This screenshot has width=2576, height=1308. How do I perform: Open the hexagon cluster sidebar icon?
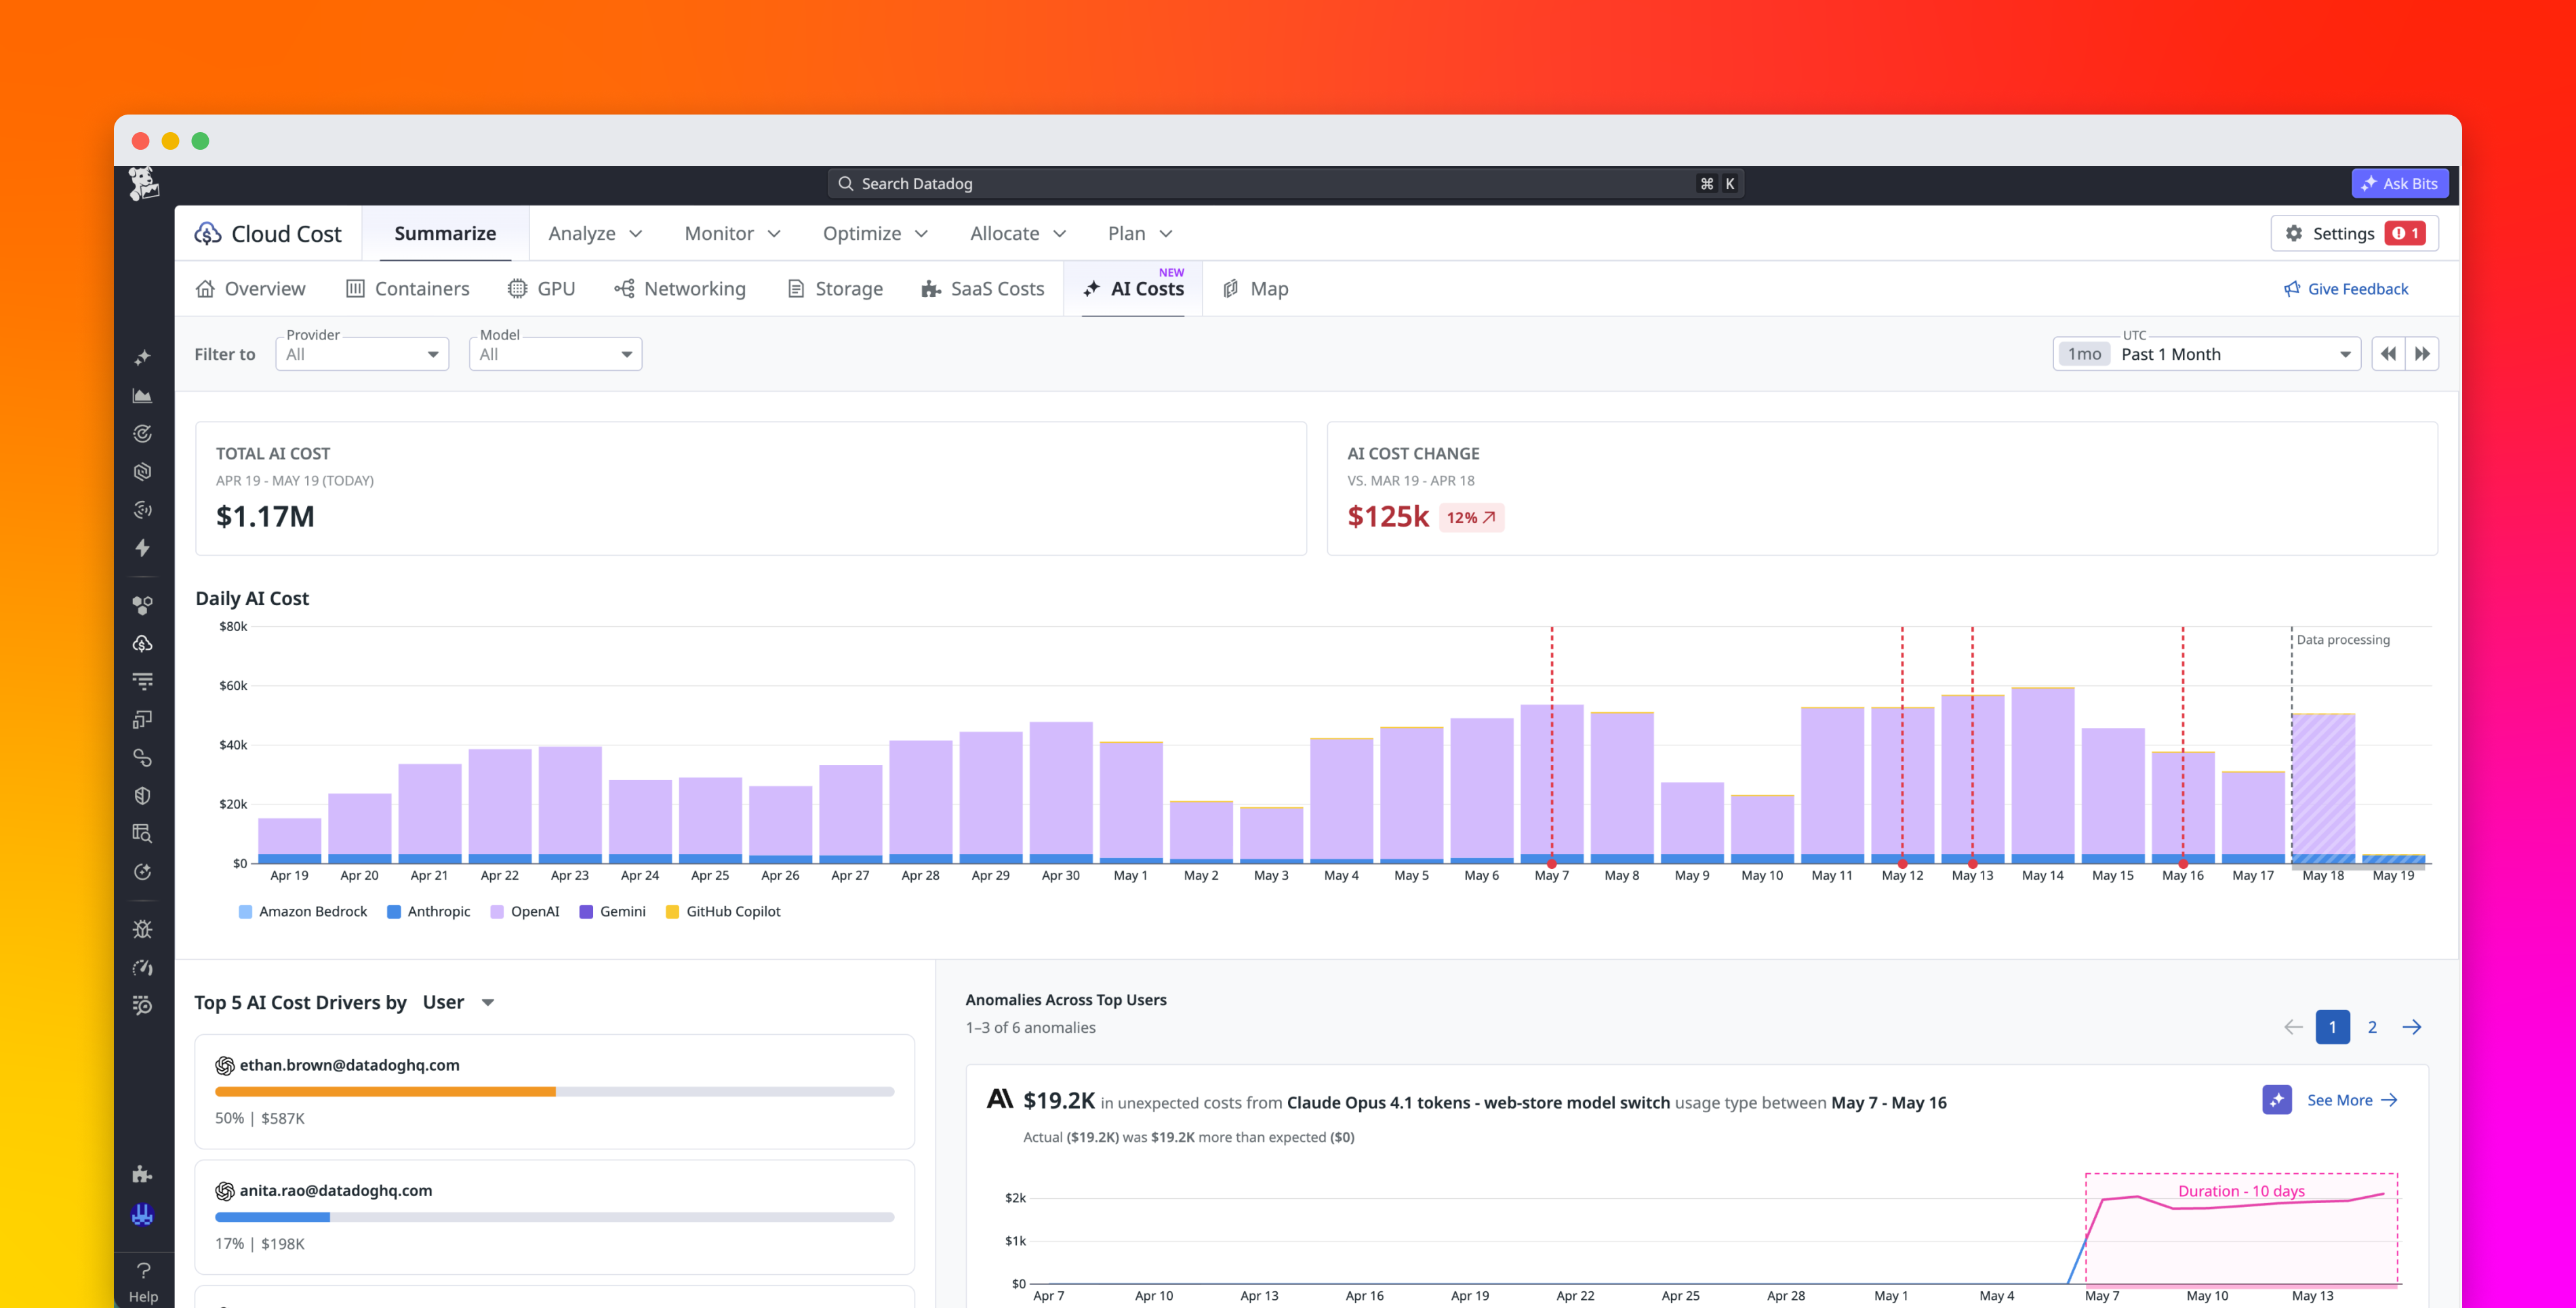tap(143, 606)
